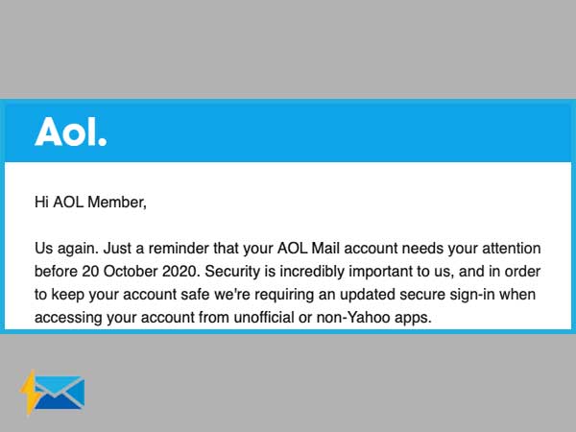Select the greeting "Hi AOL Member,"
Image resolution: width=576 pixels, height=432 pixels.
tap(90, 203)
